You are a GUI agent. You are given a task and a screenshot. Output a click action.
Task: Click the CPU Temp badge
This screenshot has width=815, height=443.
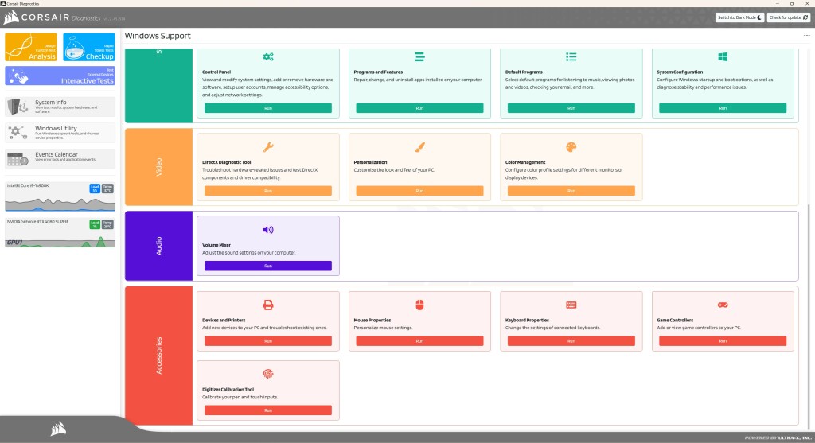[107, 188]
